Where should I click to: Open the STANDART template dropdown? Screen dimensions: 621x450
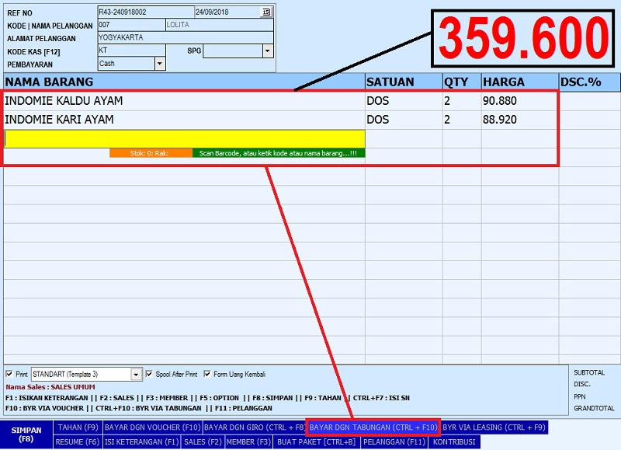tap(136, 375)
